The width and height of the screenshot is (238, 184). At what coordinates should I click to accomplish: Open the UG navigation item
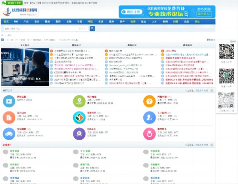coord(16,21)
